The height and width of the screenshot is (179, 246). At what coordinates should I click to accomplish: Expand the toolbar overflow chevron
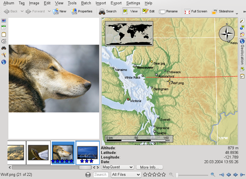(x=244, y=12)
